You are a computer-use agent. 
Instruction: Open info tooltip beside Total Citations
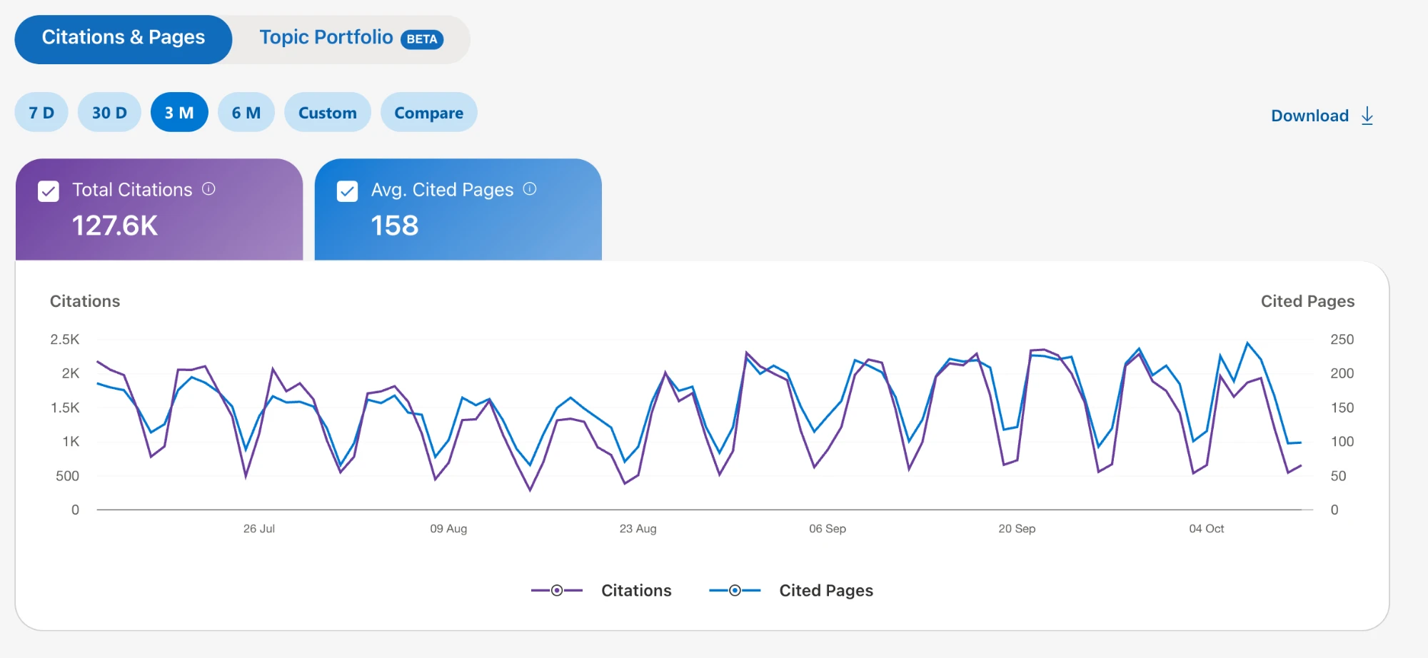point(208,189)
